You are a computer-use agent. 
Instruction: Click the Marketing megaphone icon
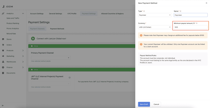[x=3, y=56]
